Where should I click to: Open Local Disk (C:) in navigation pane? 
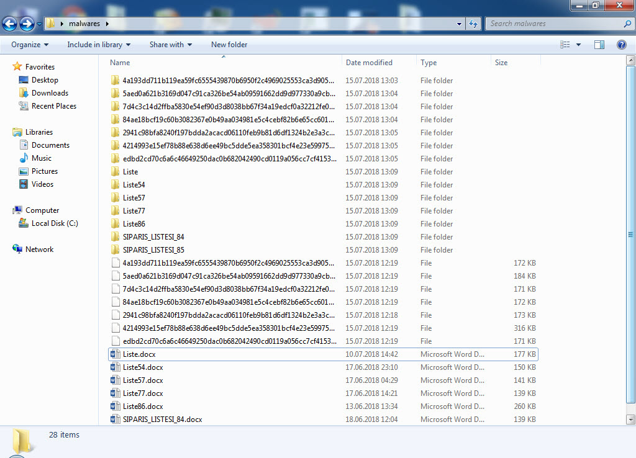click(x=55, y=223)
